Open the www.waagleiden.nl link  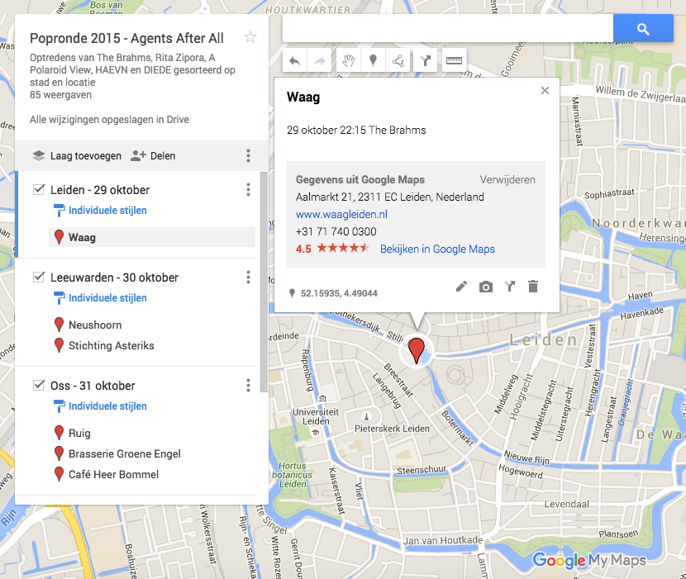pos(341,214)
